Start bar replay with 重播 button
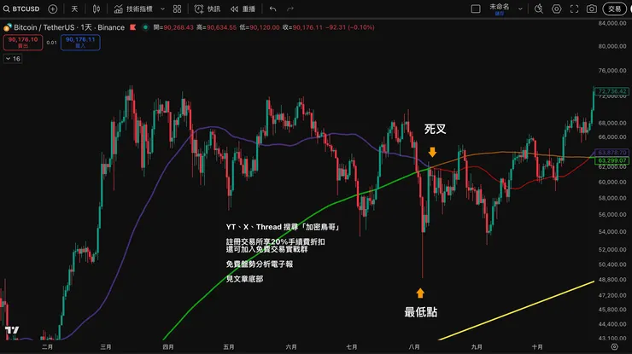Image resolution: width=632 pixels, height=354 pixels. (243, 9)
